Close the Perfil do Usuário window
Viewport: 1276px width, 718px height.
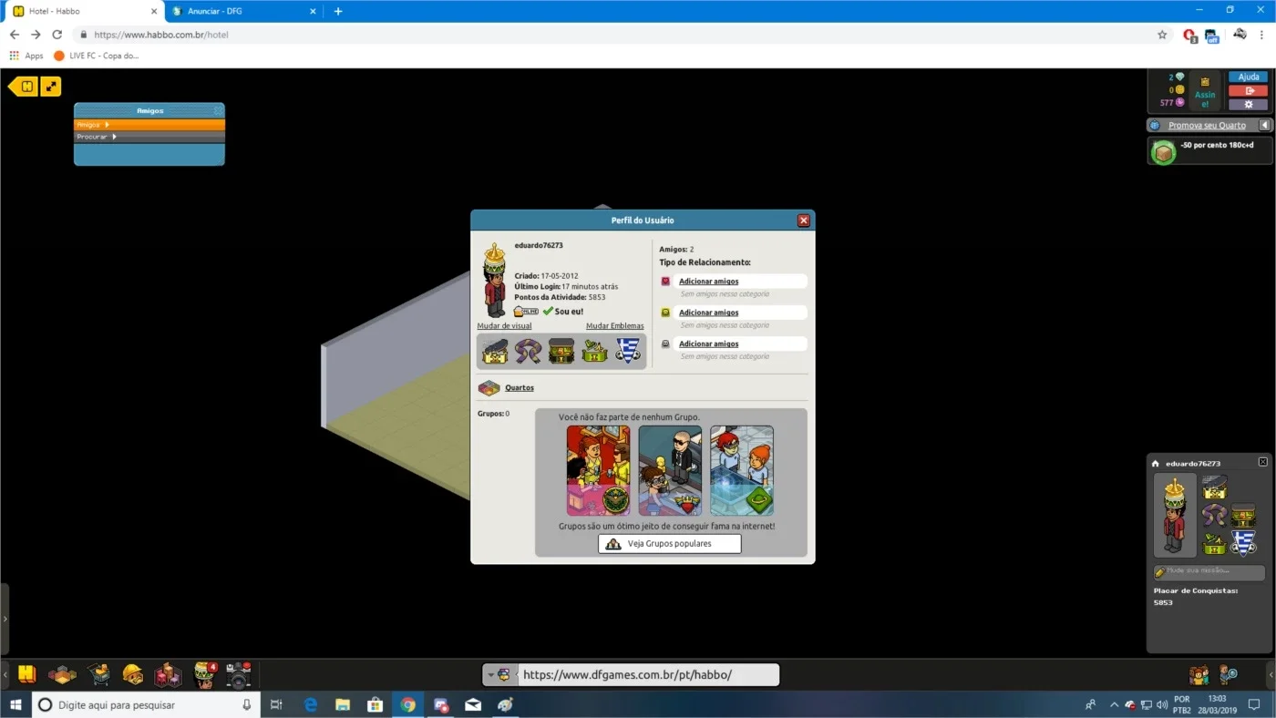tap(803, 221)
